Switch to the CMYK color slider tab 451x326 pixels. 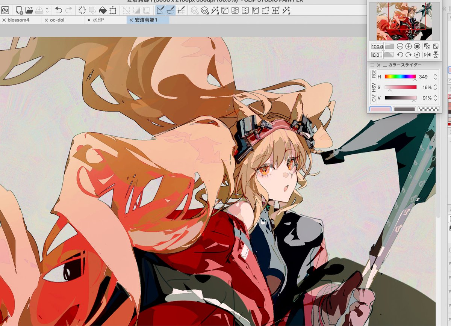(x=374, y=99)
